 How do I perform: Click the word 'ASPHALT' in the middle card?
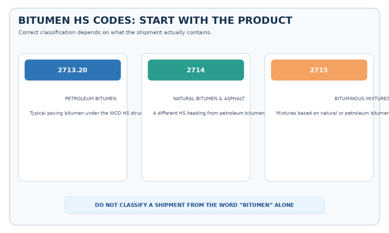pos(234,99)
